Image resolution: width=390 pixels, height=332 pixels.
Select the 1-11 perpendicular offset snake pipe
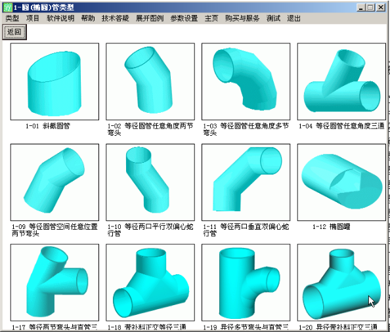pyautogui.click(x=246, y=182)
